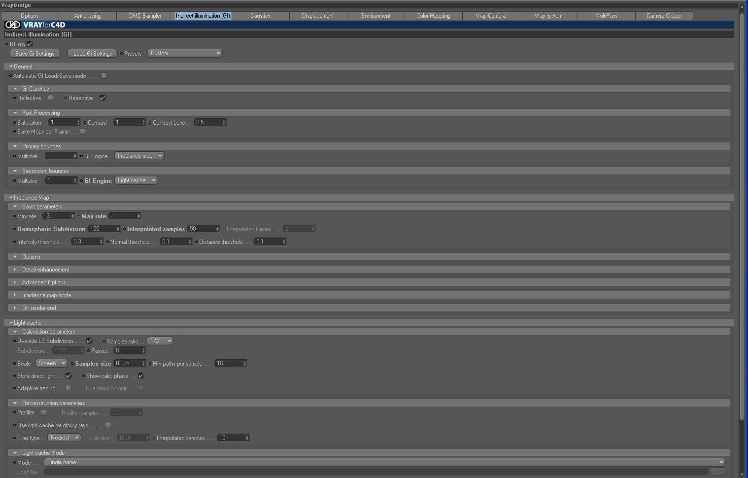
Task: Click the browse button beside Load file
Action: coord(718,472)
